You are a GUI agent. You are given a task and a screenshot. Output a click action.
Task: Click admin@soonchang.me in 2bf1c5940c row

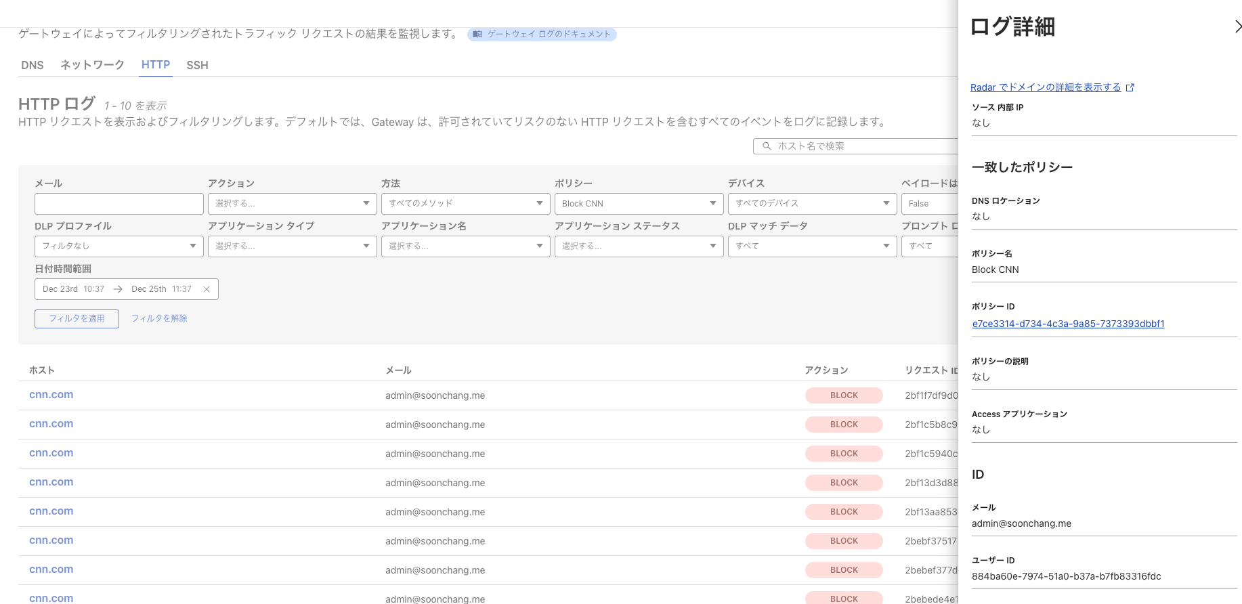pos(435,454)
